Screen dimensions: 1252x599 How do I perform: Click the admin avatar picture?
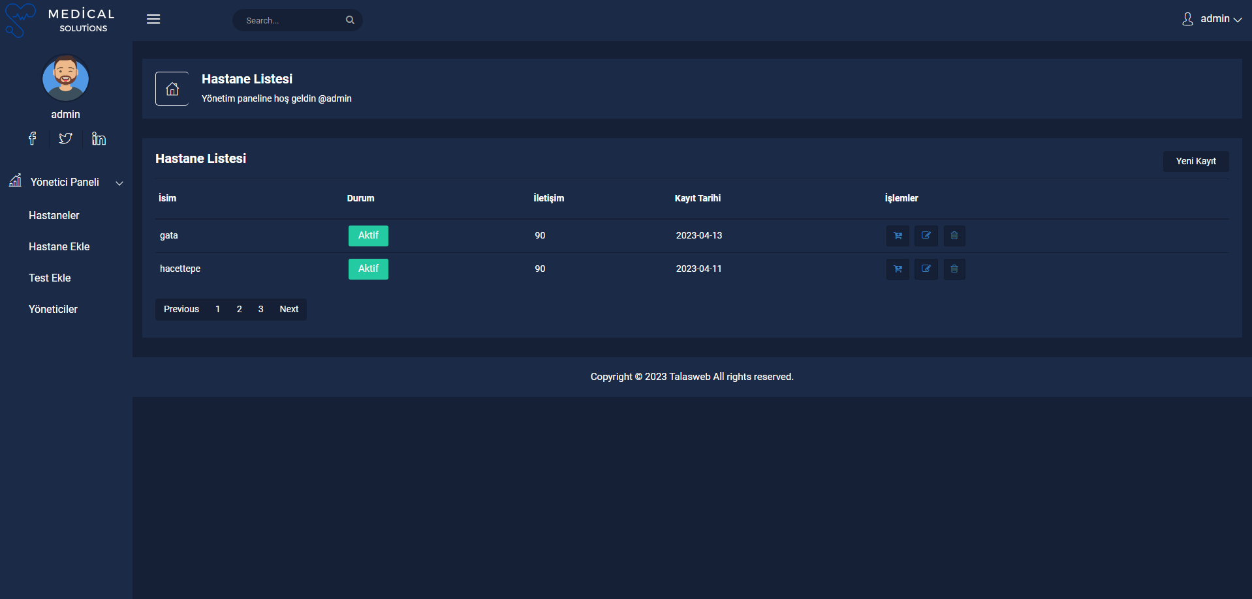[65, 79]
